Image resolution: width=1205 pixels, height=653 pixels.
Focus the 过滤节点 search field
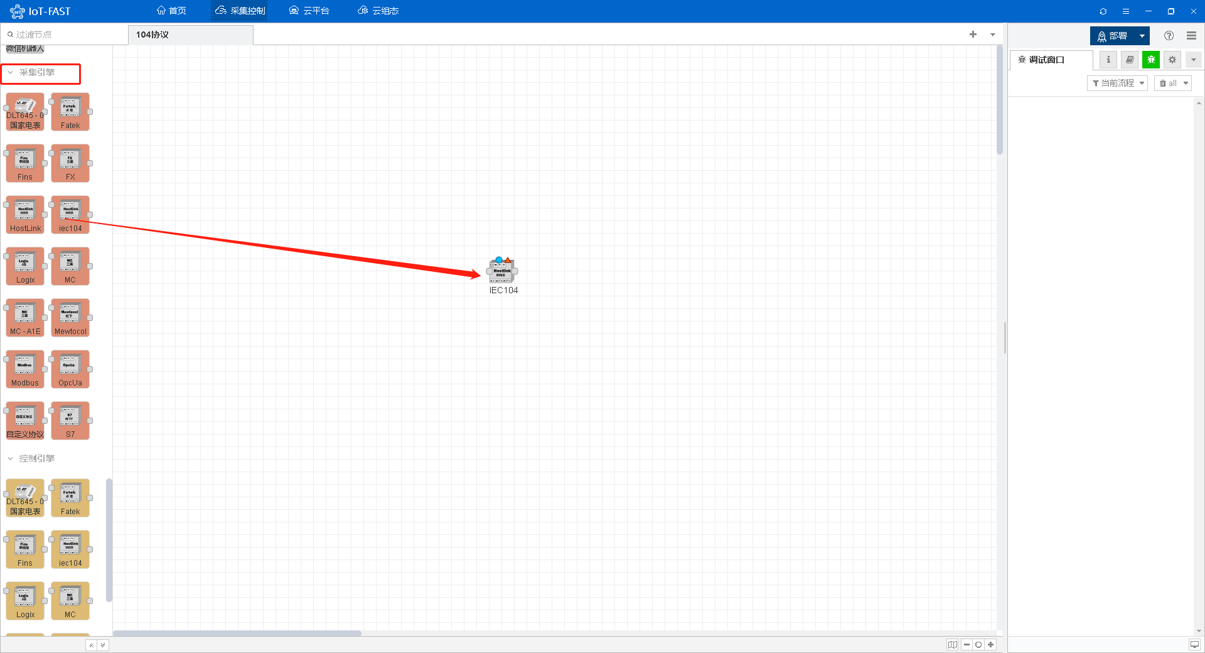[64, 35]
